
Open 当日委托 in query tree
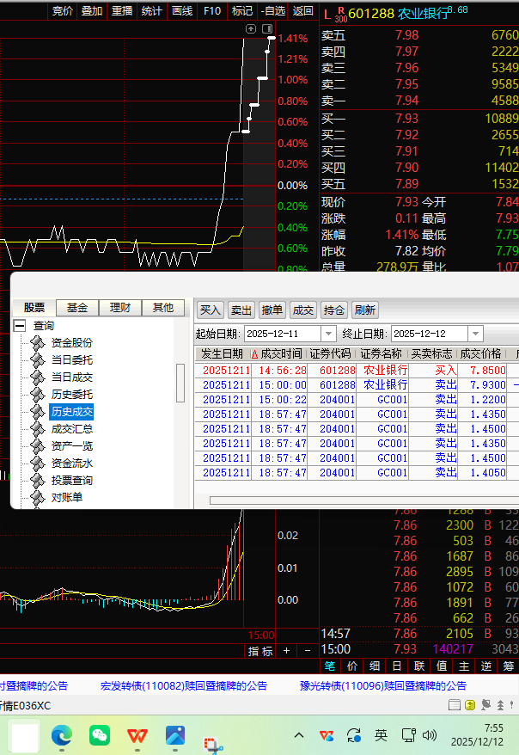point(71,360)
